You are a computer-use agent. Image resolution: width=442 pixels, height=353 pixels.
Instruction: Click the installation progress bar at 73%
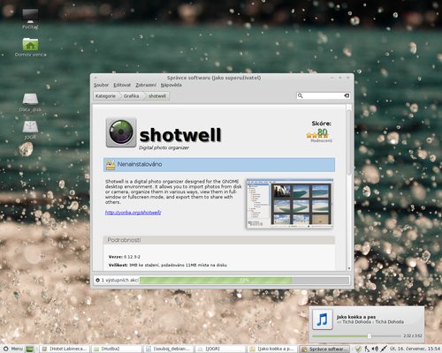click(244, 281)
